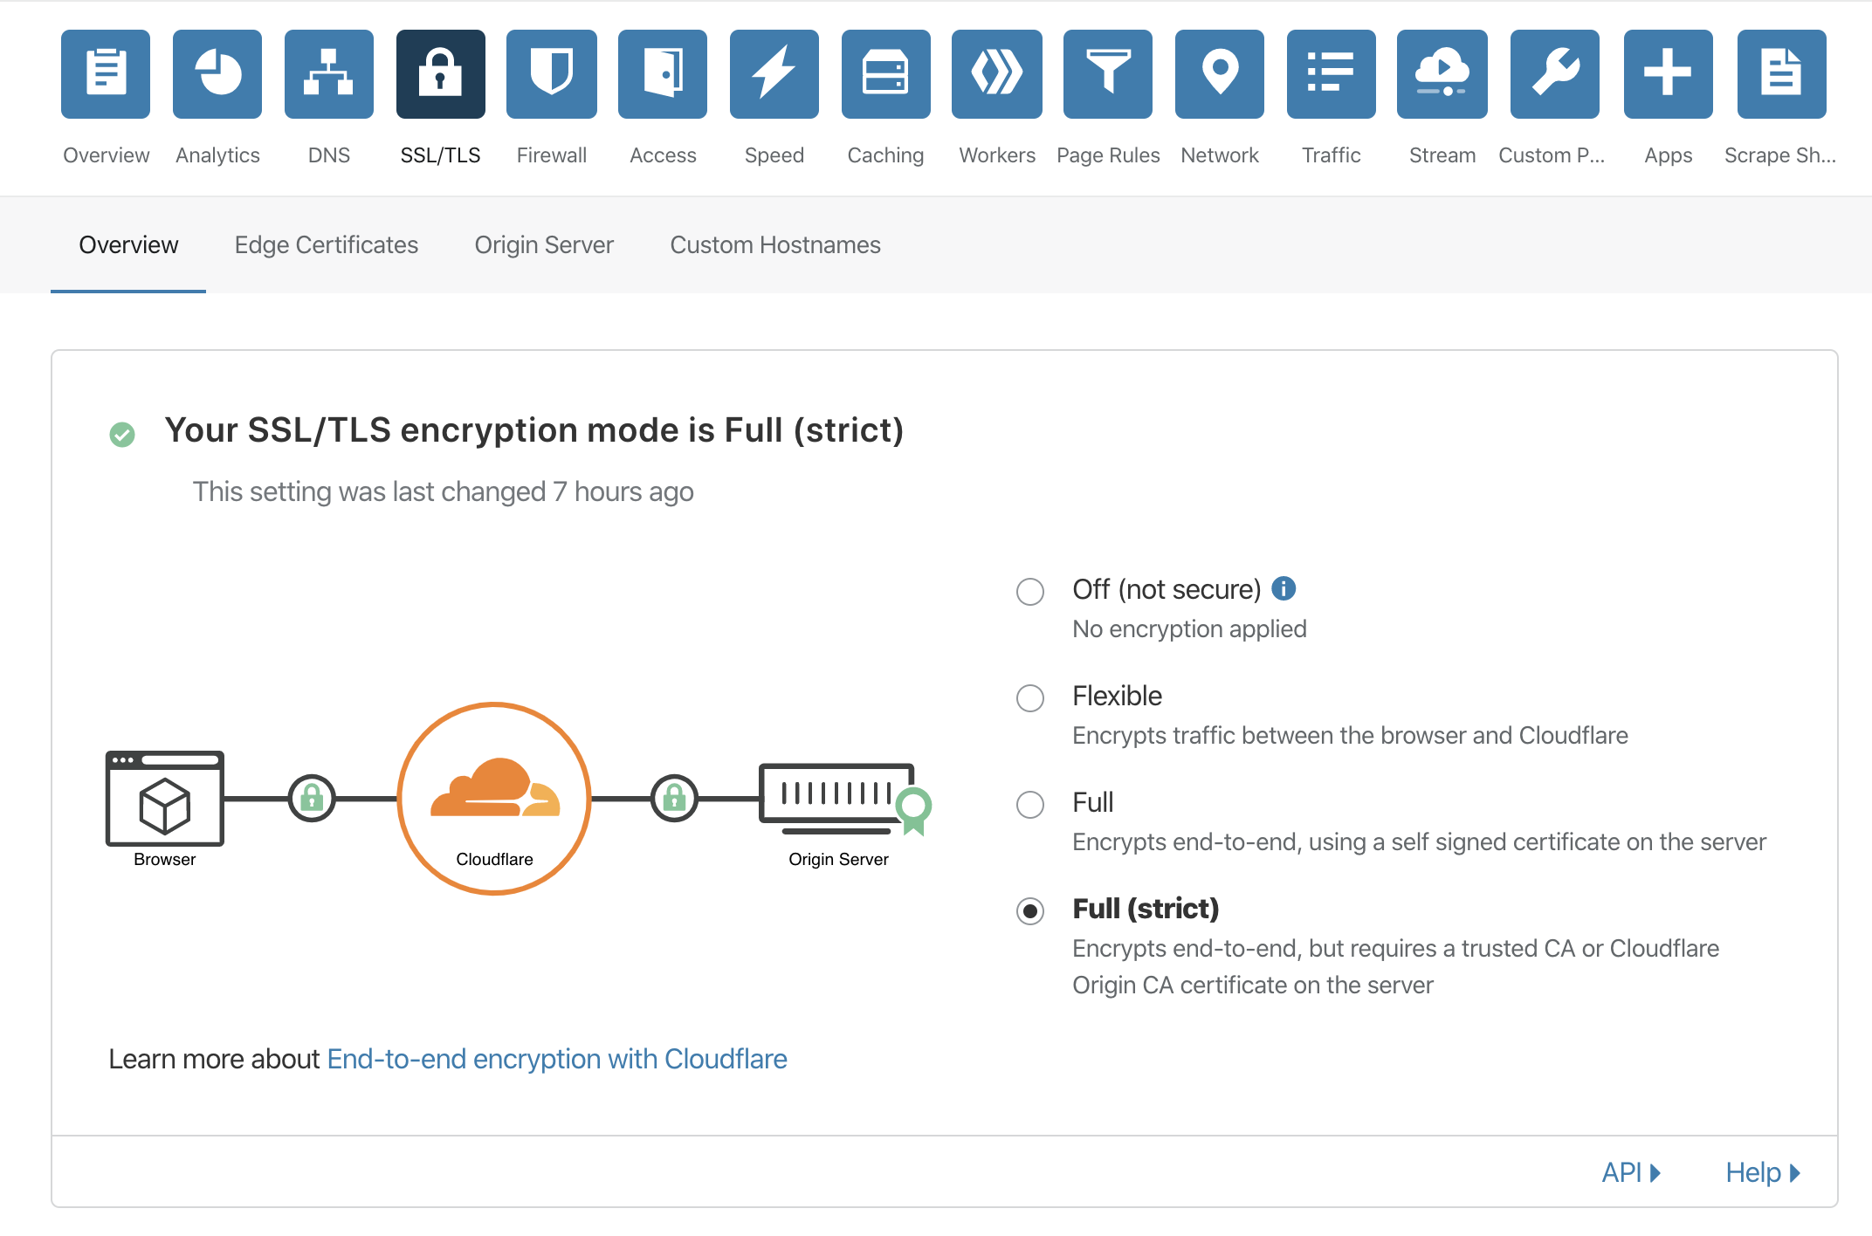This screenshot has height=1236, width=1872.
Task: Select the Off (not secure) radio button
Action: tap(1030, 592)
